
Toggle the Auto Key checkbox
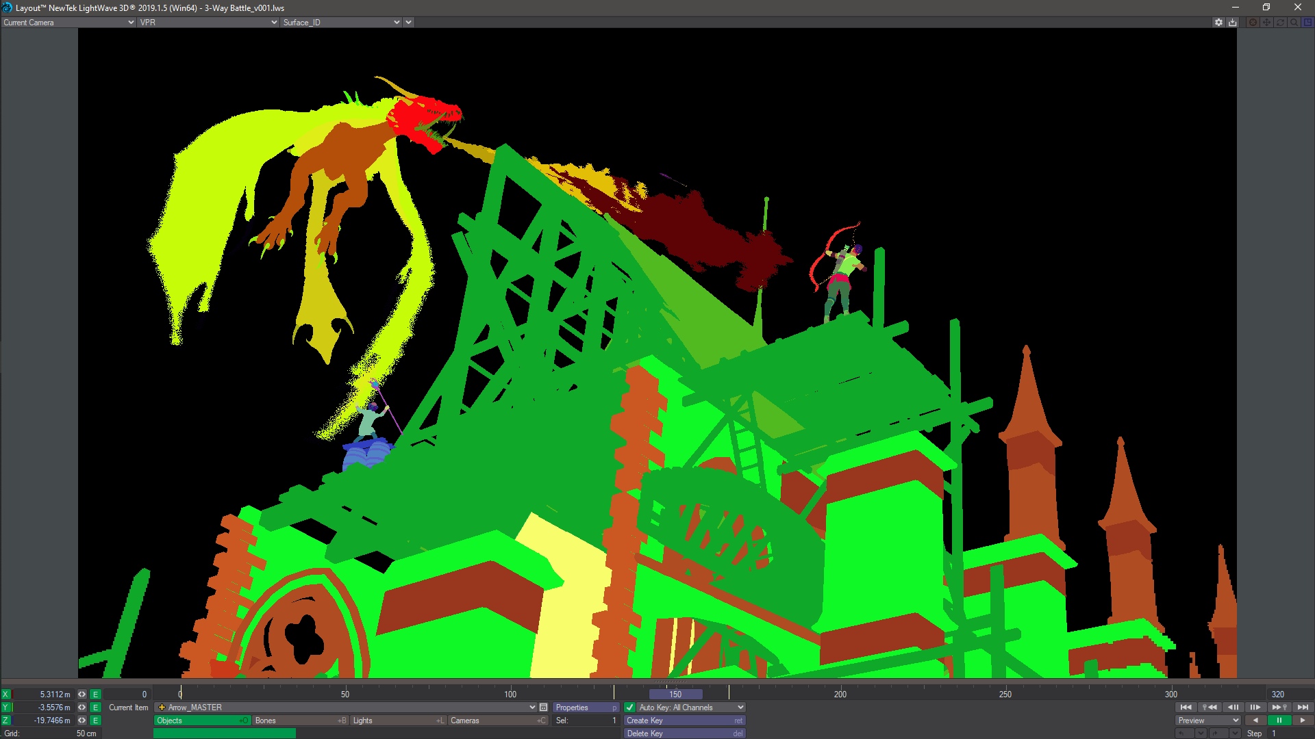(x=629, y=708)
